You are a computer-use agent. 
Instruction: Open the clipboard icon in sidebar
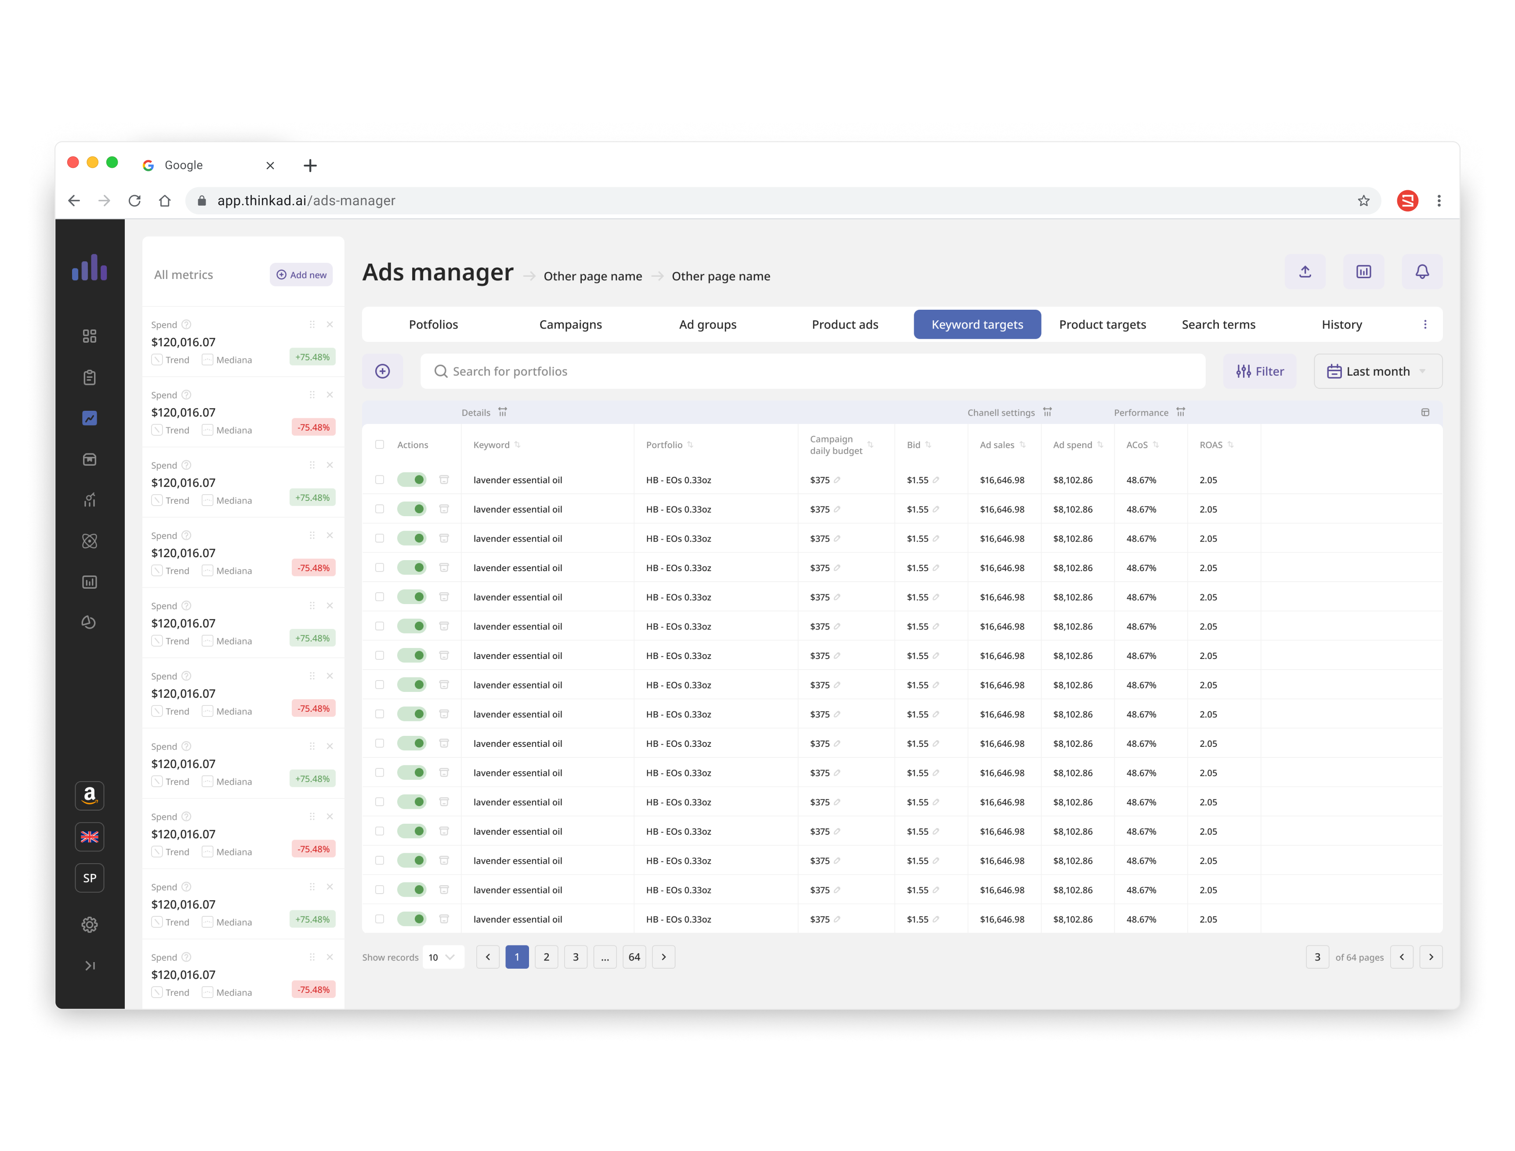(90, 377)
